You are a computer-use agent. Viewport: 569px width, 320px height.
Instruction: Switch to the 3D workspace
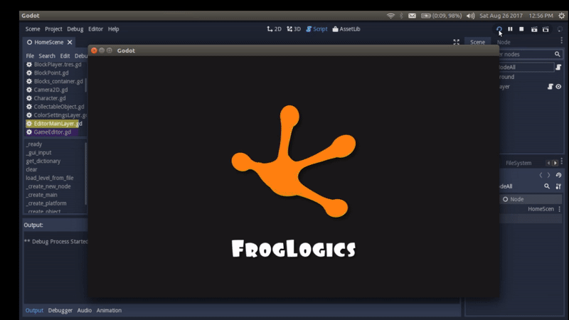294,29
